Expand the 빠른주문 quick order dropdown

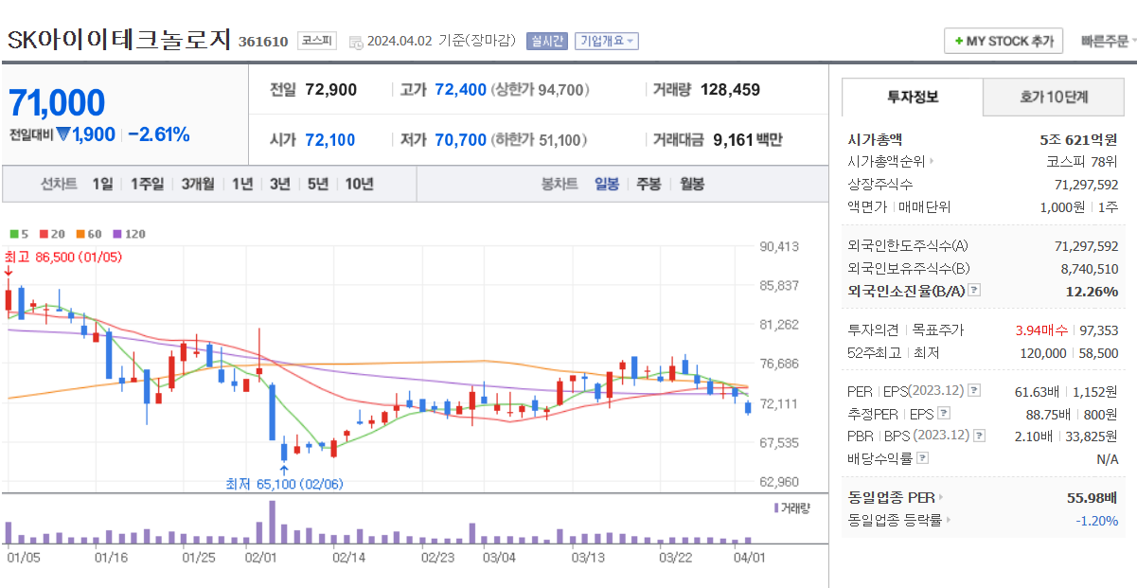tap(1108, 42)
